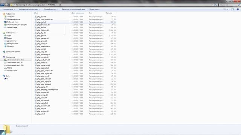This screenshot has width=241, height=135.
Task: Click php_ldap.dll file icon
Action: coord(36,52)
